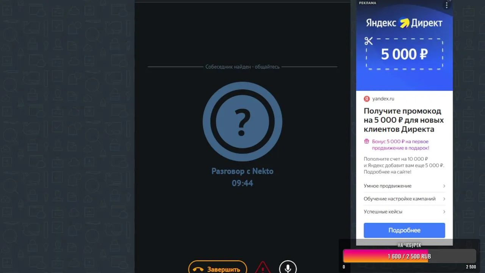Click the red warning report icon

[263, 268]
